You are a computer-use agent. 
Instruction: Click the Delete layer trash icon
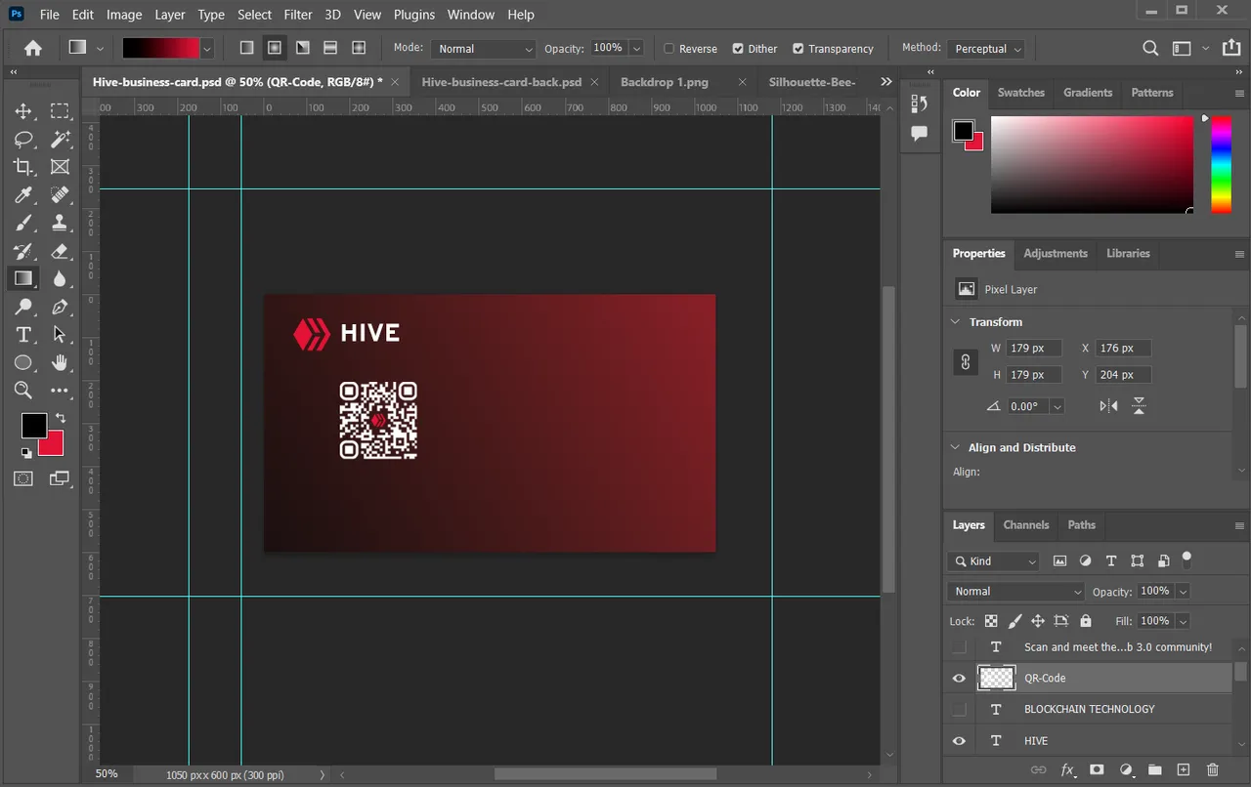(1213, 770)
